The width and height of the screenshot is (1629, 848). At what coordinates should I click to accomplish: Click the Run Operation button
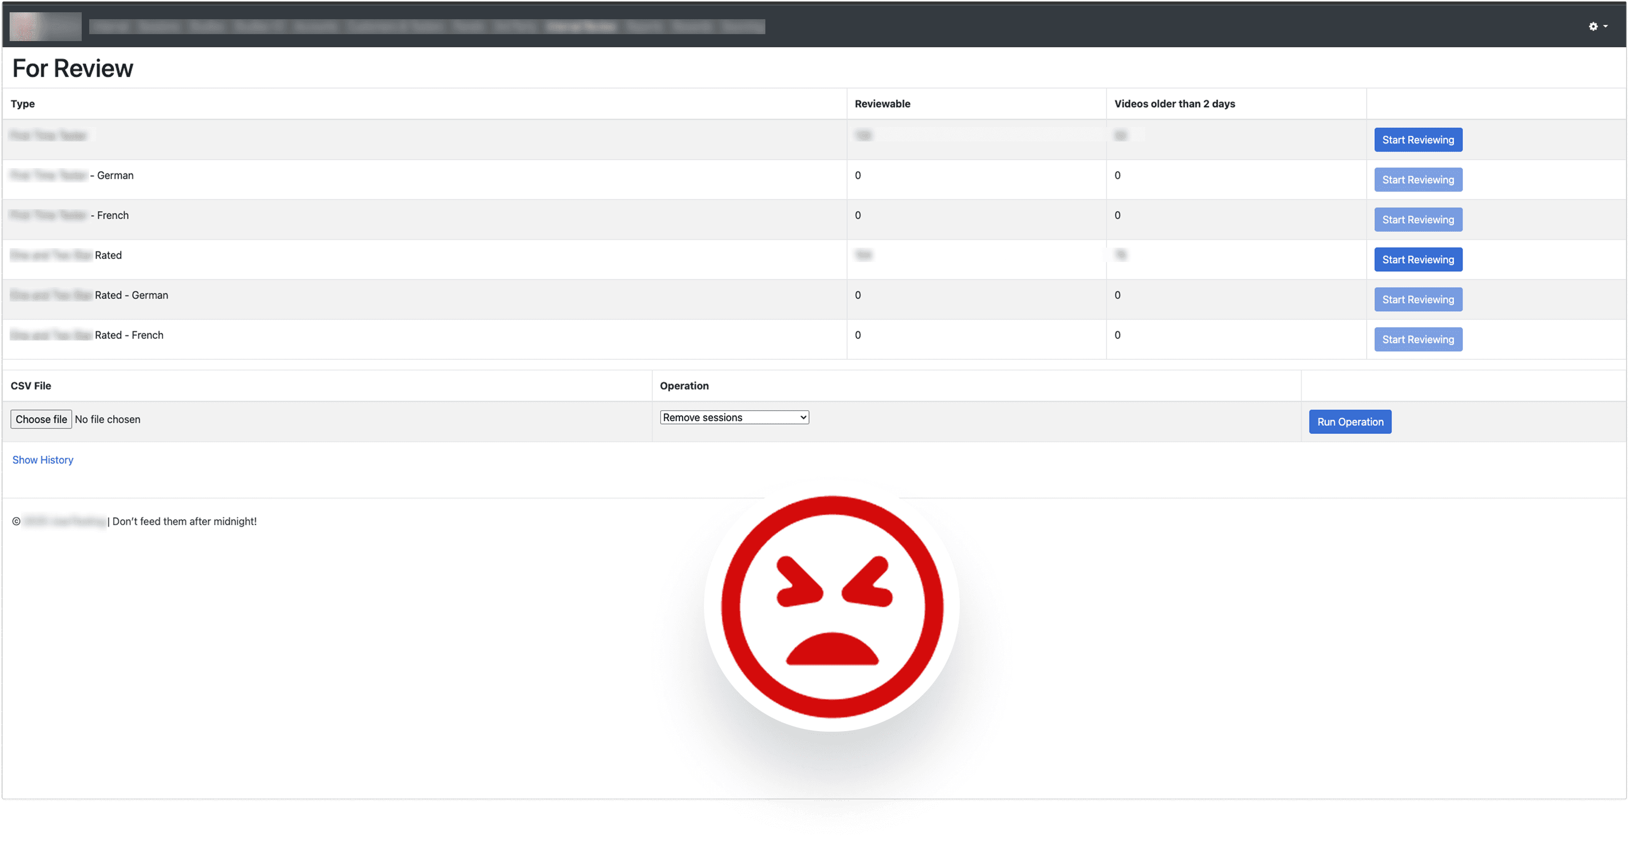(x=1350, y=422)
